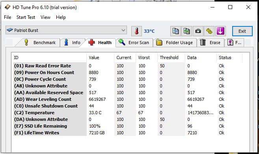Switch to the Error Scan tab
This screenshot has width=259, height=154.
pyautogui.click(x=134, y=43)
